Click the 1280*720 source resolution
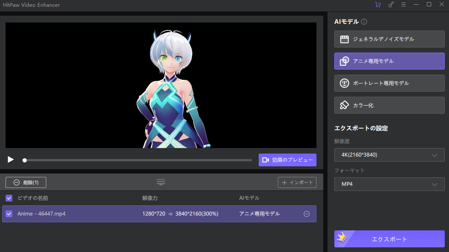Viewport: 449px width, 252px height. click(154, 214)
